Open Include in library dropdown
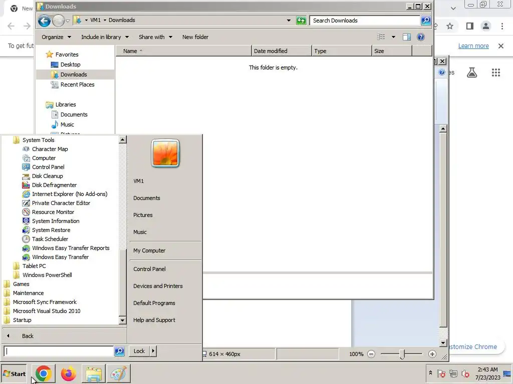 coord(105,37)
